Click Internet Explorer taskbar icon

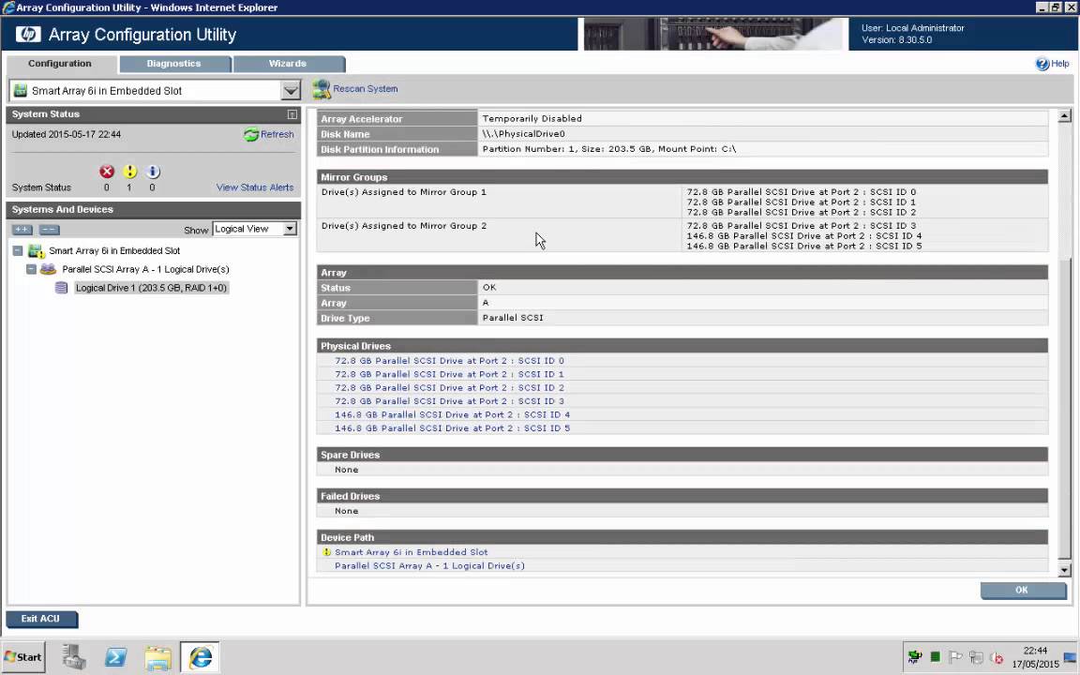pos(201,657)
